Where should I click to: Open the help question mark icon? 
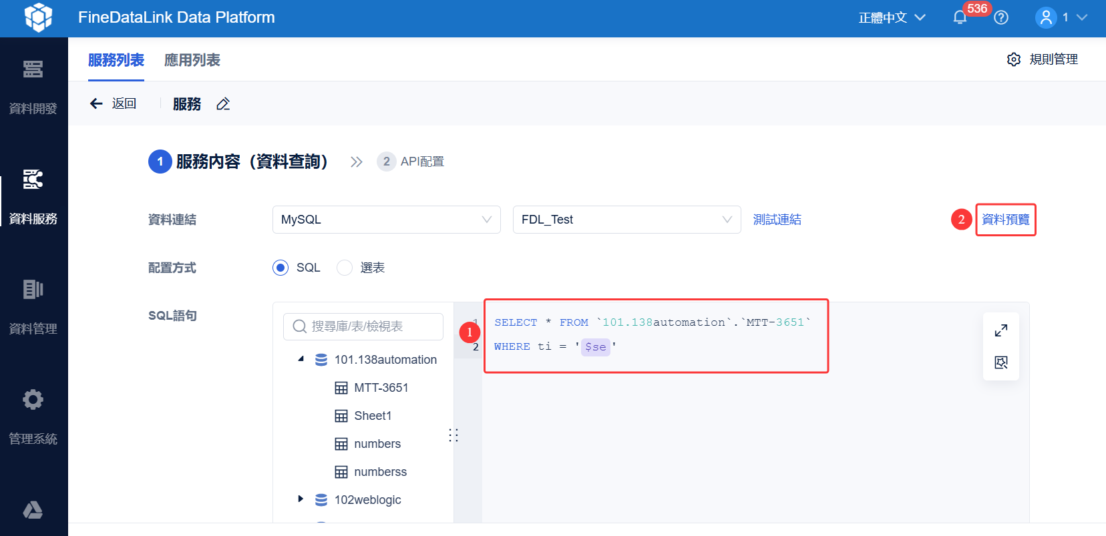[1001, 17]
